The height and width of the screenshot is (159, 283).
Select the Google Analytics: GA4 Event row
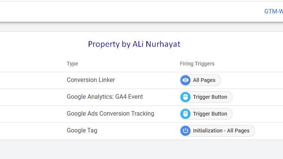click(x=105, y=97)
